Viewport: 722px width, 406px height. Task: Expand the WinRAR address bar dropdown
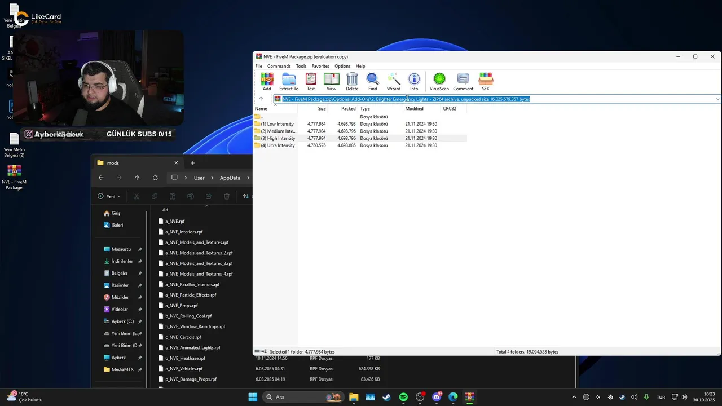point(717,99)
